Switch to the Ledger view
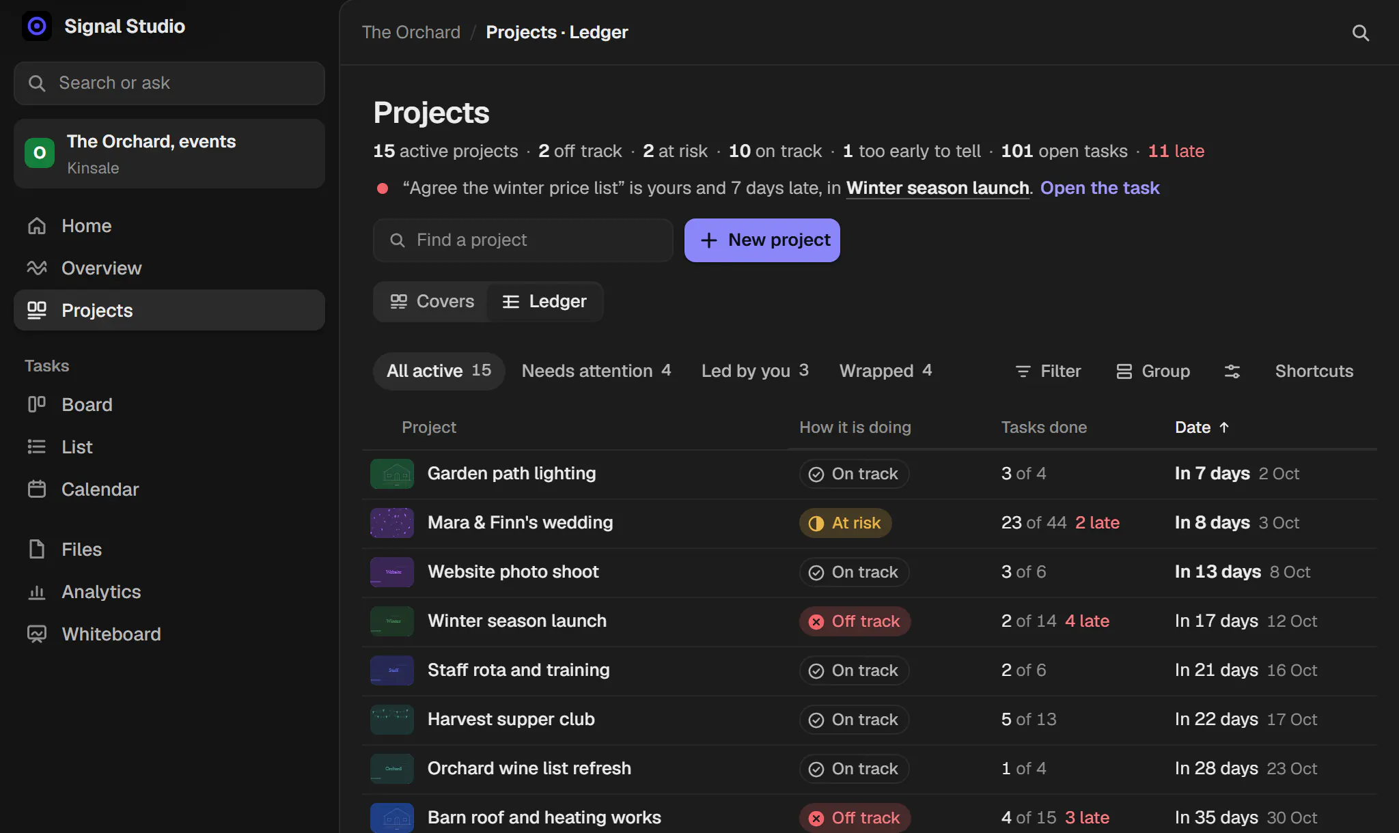 (544, 302)
